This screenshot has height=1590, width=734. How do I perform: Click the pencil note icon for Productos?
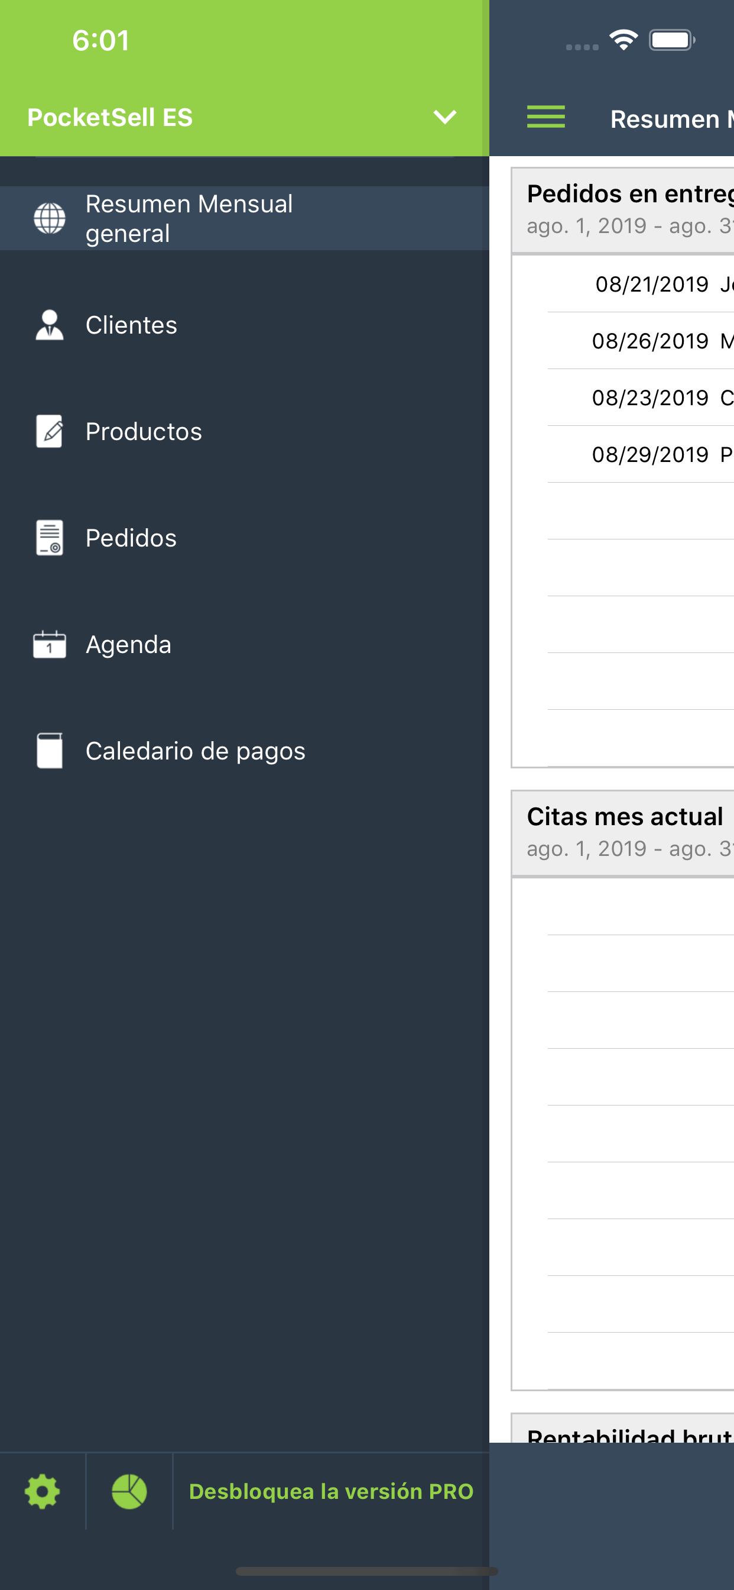tap(49, 431)
